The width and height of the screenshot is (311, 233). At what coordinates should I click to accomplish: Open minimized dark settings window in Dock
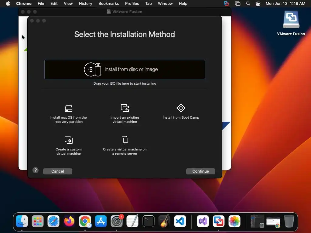[257, 221]
